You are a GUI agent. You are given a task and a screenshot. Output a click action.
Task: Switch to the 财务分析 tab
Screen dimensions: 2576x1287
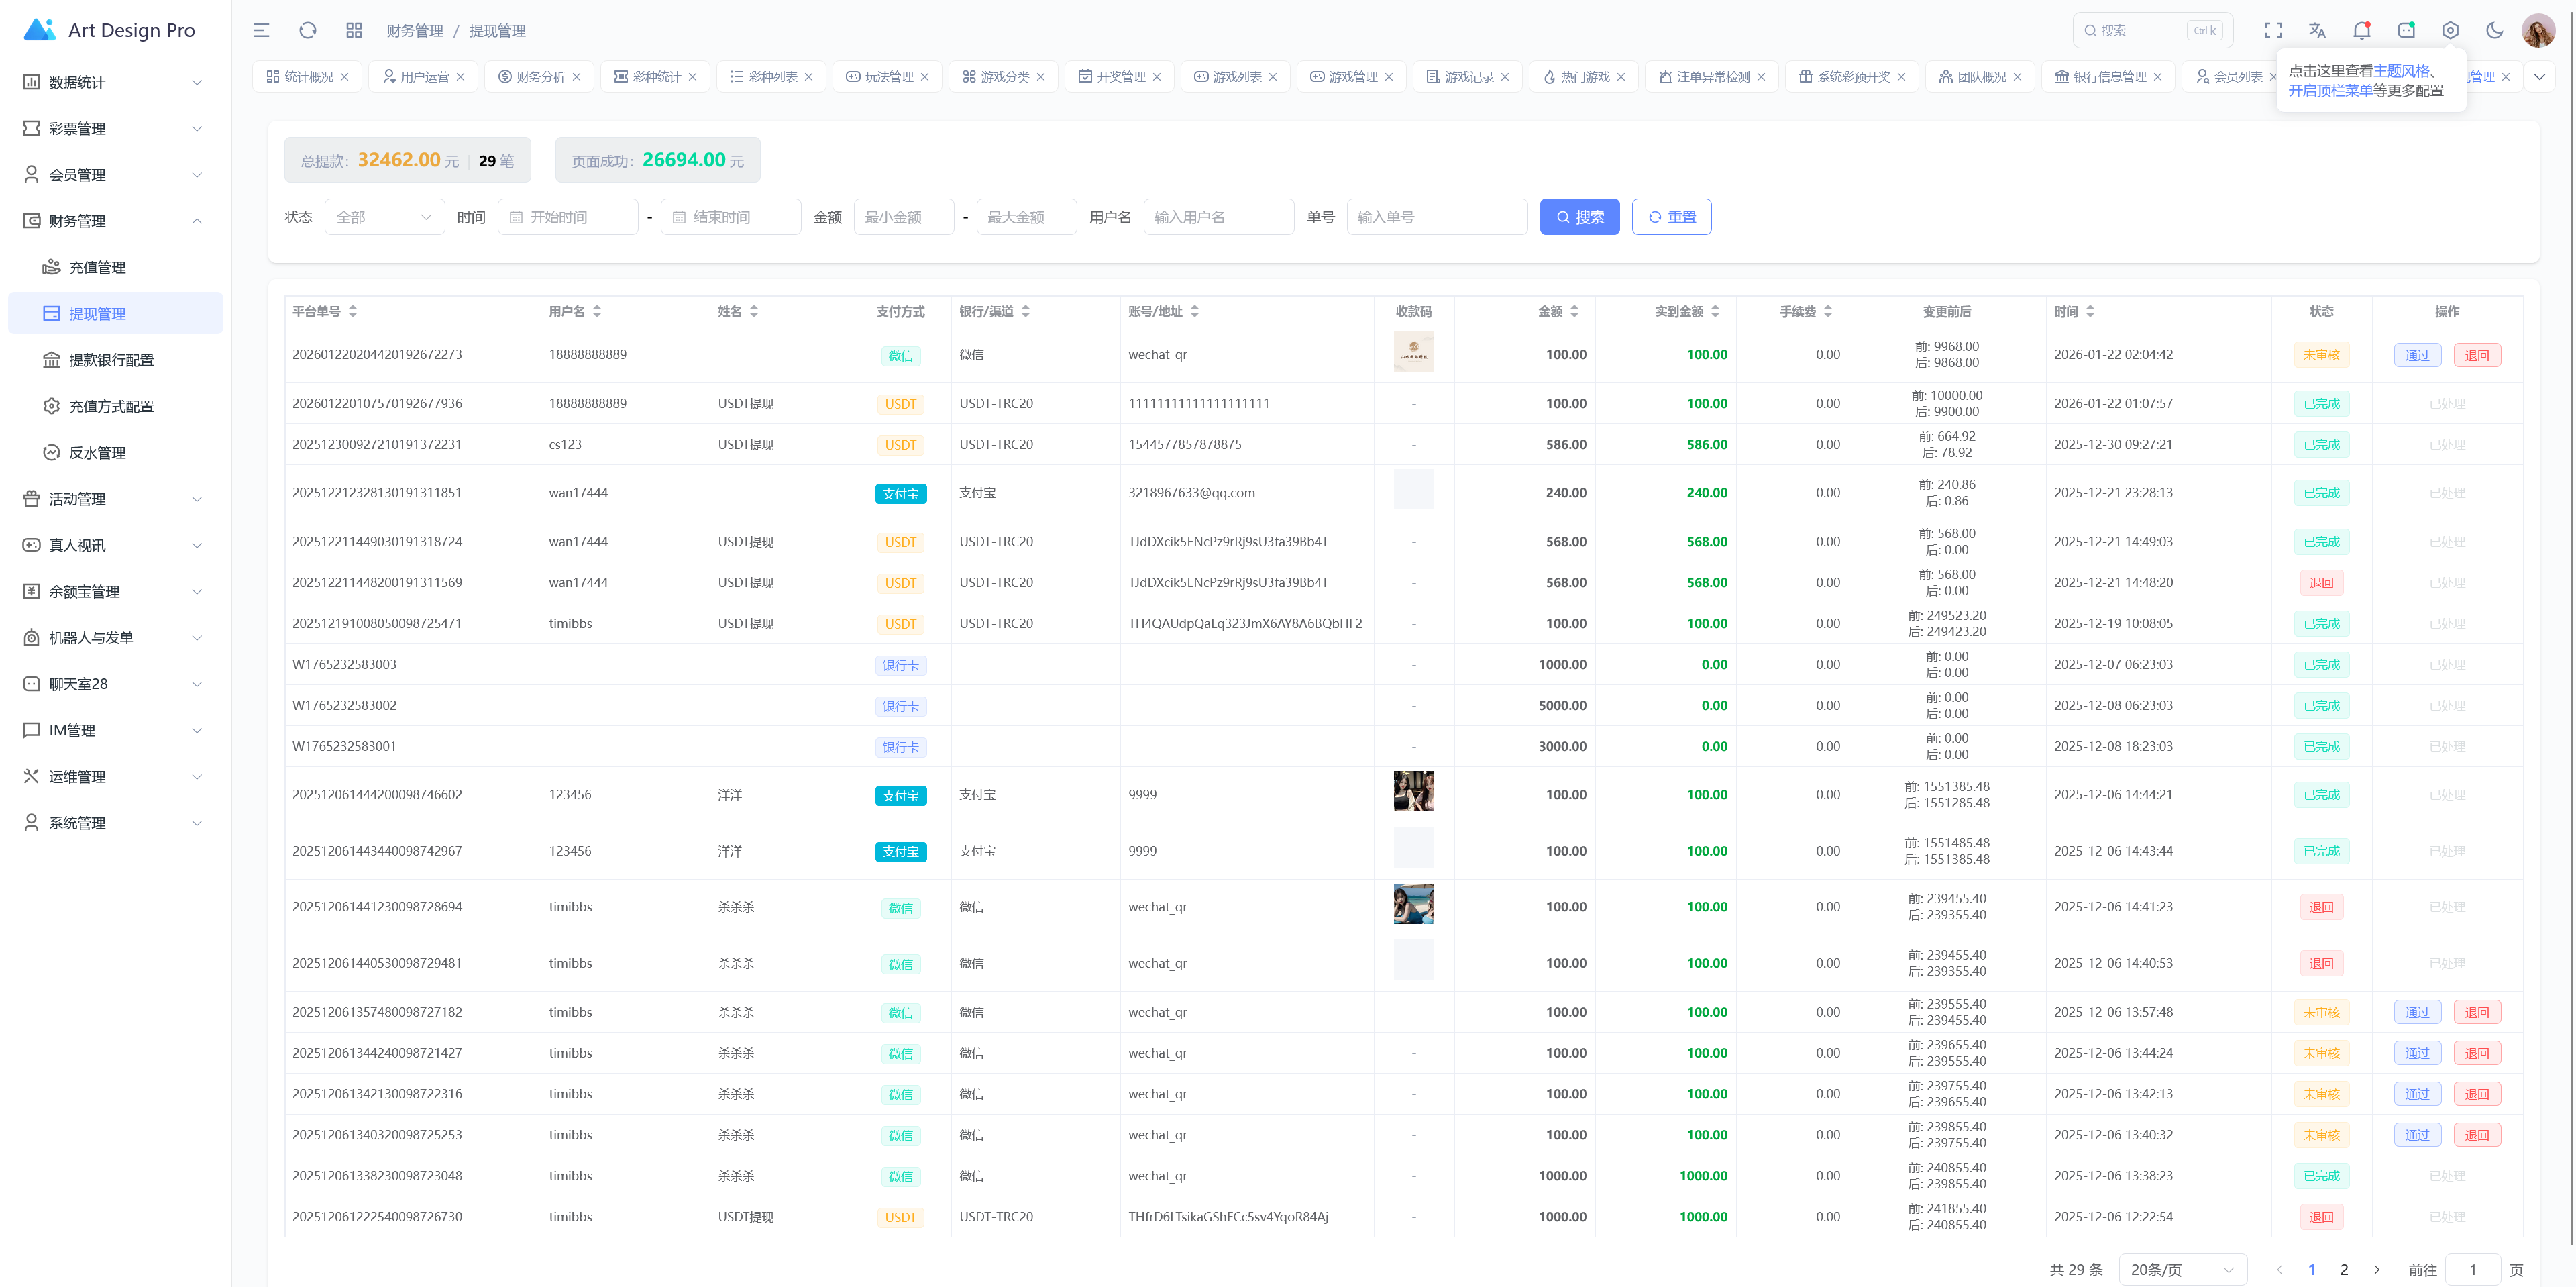pos(540,77)
